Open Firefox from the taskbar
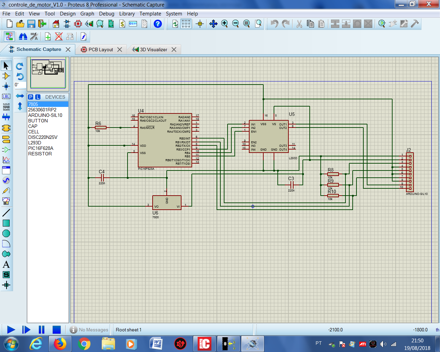This screenshot has height=352, width=440. pos(60,344)
